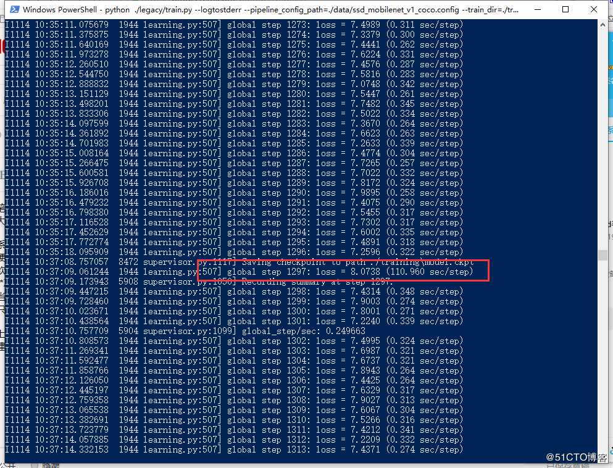Viewport: 613px width, 468px height.
Task: Maximize the PowerShell window
Action: click(x=565, y=9)
